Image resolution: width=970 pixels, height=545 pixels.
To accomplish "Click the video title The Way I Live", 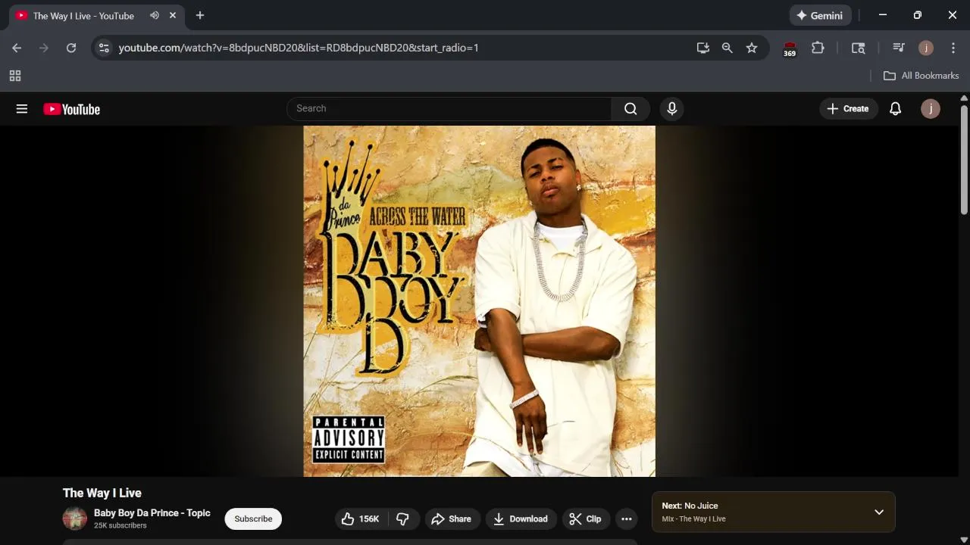I will pyautogui.click(x=102, y=493).
